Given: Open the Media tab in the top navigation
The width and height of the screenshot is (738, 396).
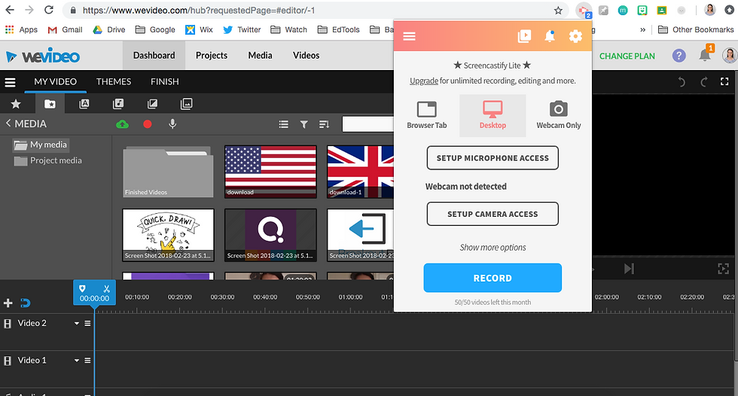Looking at the screenshot, I should pyautogui.click(x=260, y=56).
